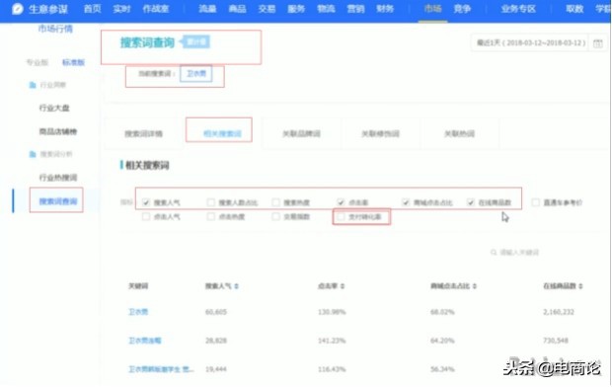Sort table by 点击率 arrows
This screenshot has height=387, width=612.
tap(343, 286)
